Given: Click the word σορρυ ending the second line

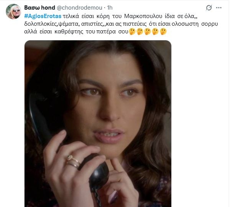Looking at the screenshot, I should [210, 24].
